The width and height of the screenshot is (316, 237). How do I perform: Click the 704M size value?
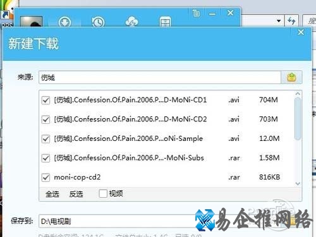269,100
